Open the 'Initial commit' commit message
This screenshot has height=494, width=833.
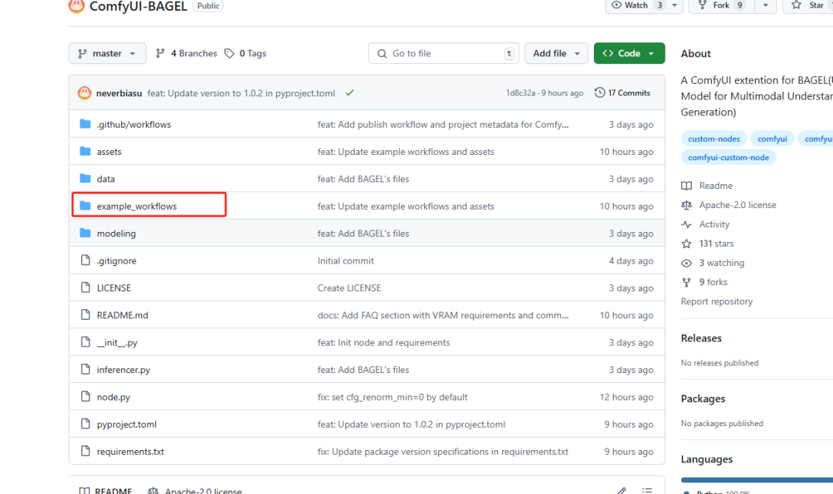point(346,261)
